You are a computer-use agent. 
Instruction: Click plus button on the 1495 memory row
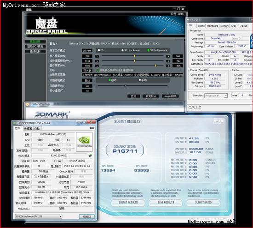[168, 66]
